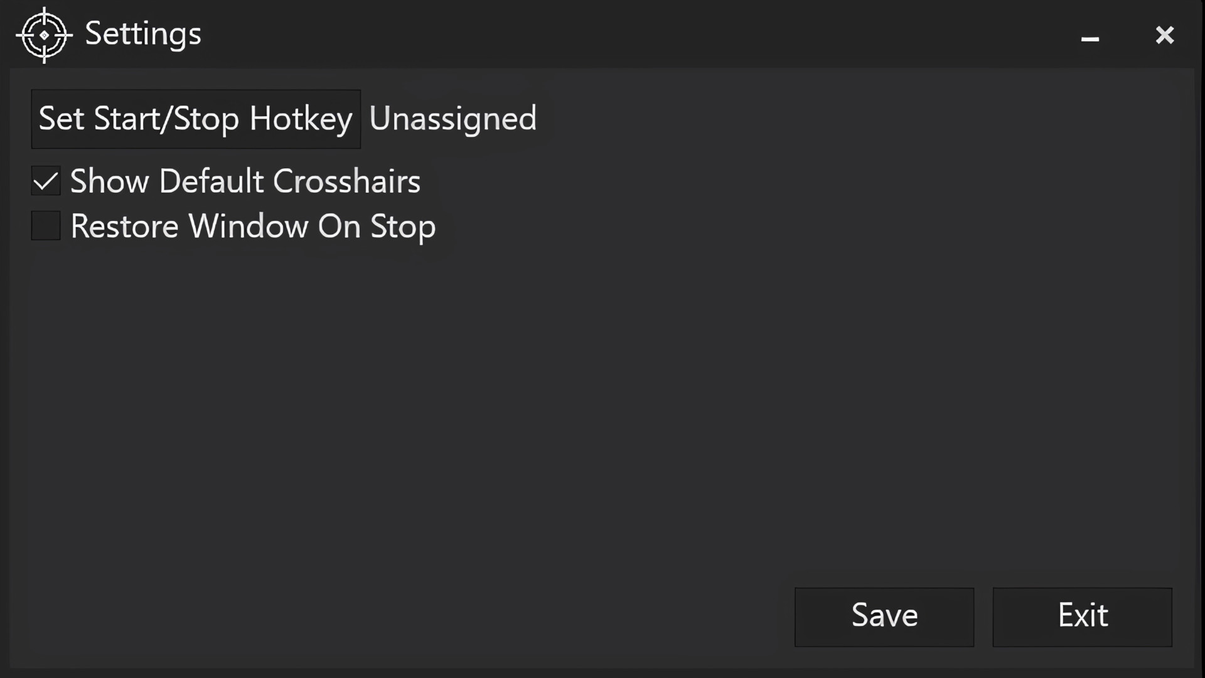Screen dimensions: 1205x678
Task: Save the current settings
Action: (x=884, y=616)
